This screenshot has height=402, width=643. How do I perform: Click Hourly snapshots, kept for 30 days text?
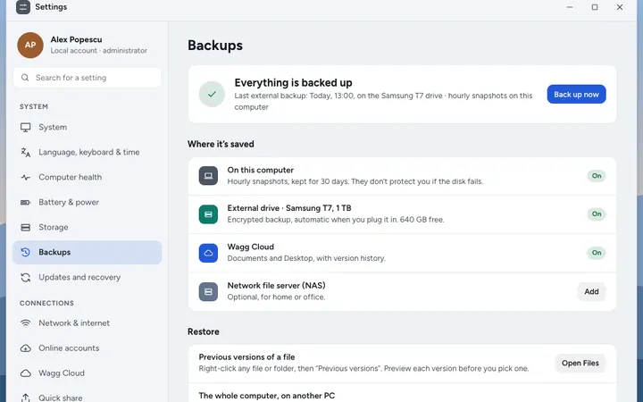[x=355, y=181]
